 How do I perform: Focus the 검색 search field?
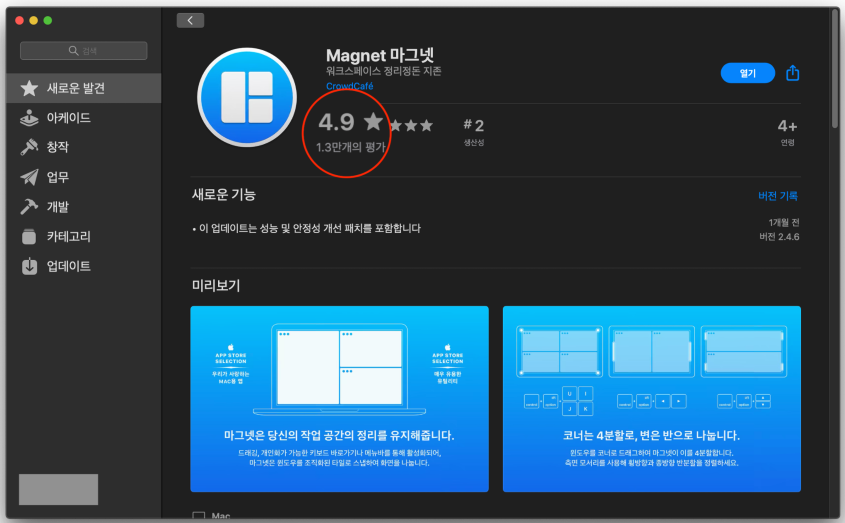pyautogui.click(x=84, y=51)
